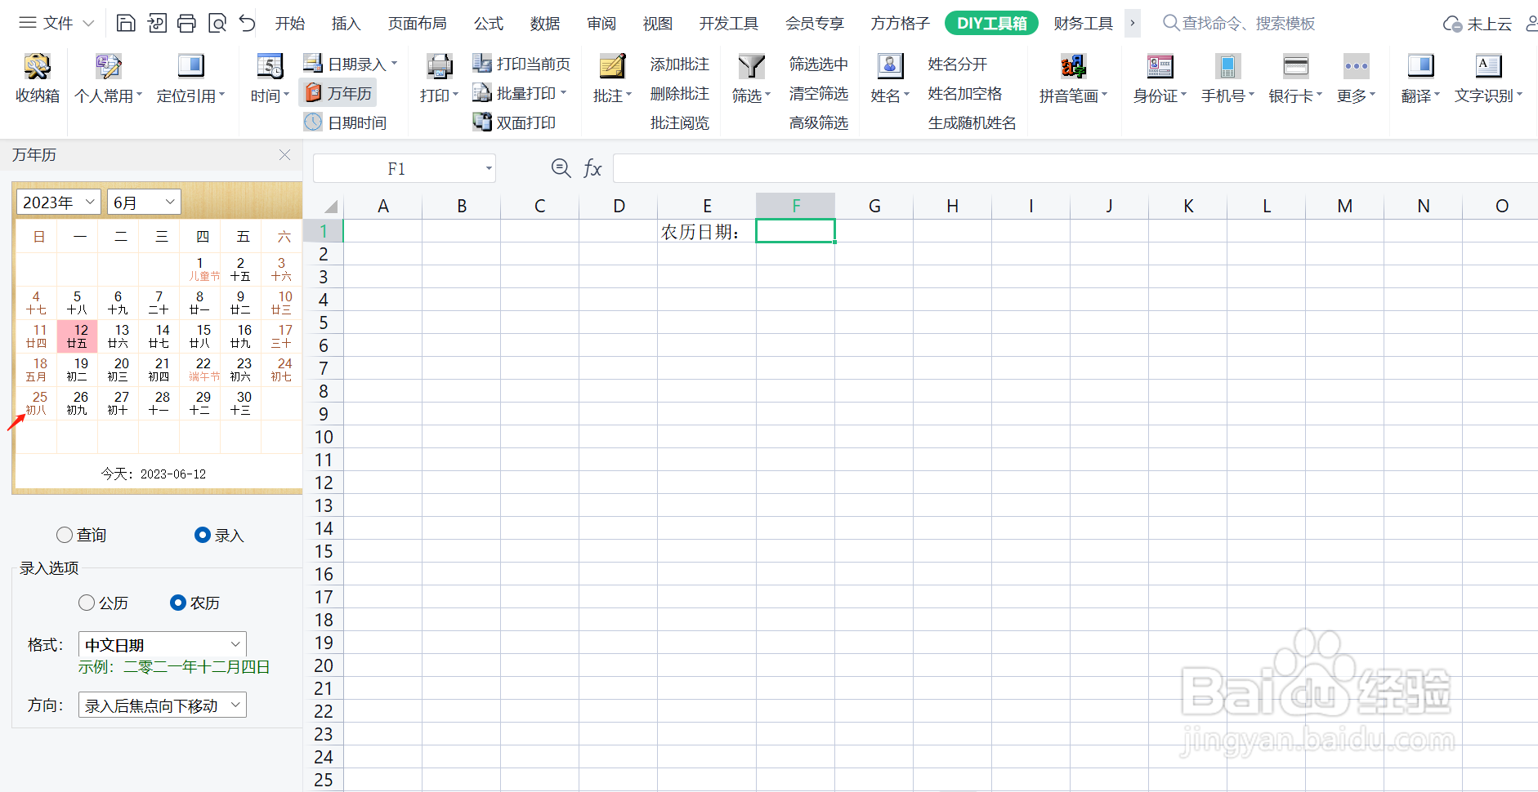Click the Undo arrow icon
Screen dimensions: 1538x792
pos(247,23)
